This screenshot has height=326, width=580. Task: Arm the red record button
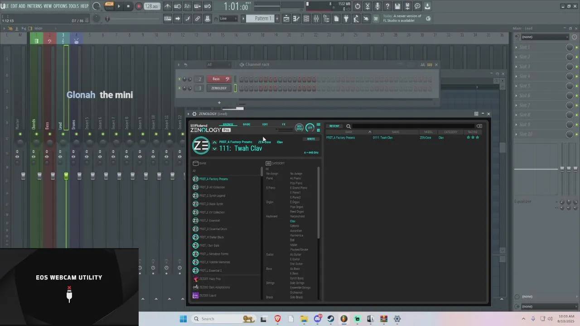(139, 6)
